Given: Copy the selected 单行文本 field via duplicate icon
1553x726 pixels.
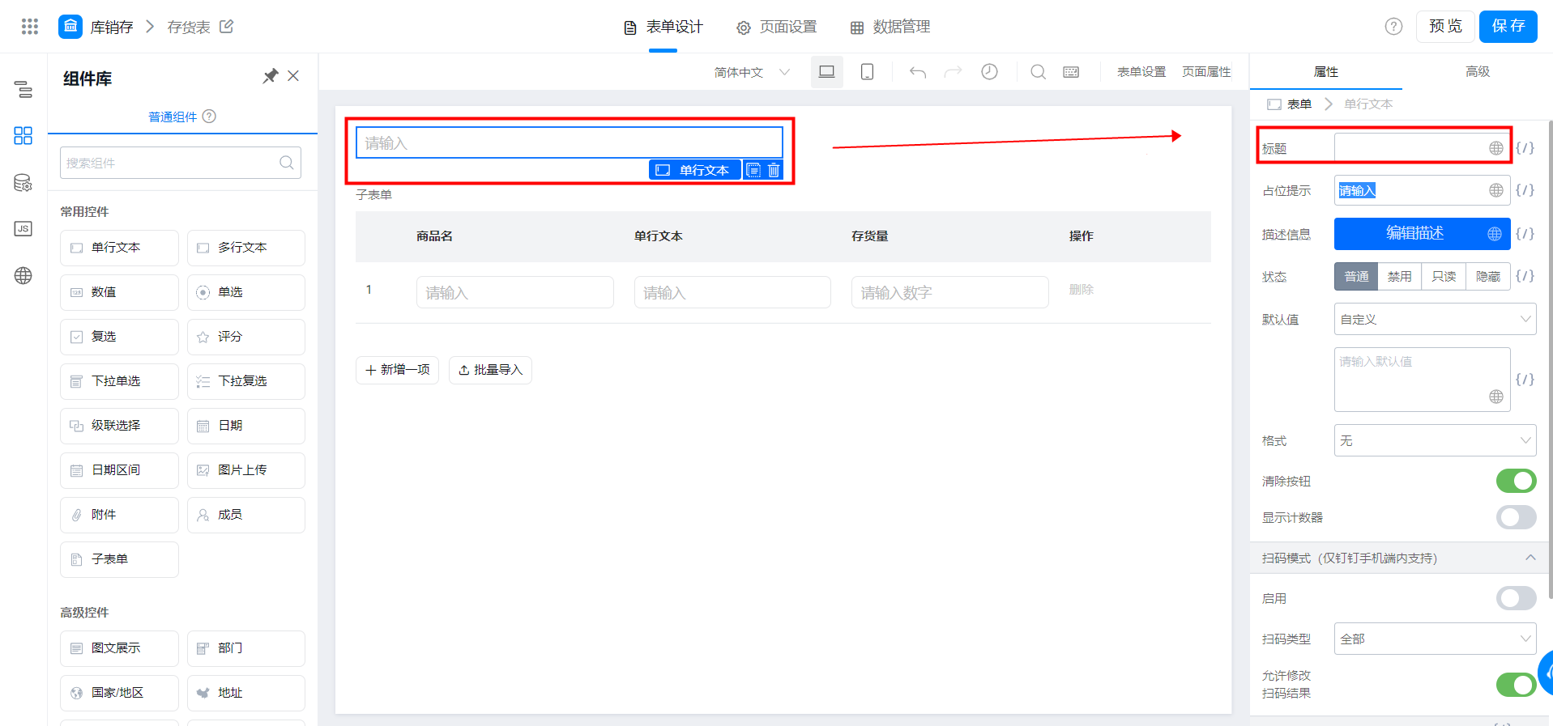Looking at the screenshot, I should [x=753, y=170].
